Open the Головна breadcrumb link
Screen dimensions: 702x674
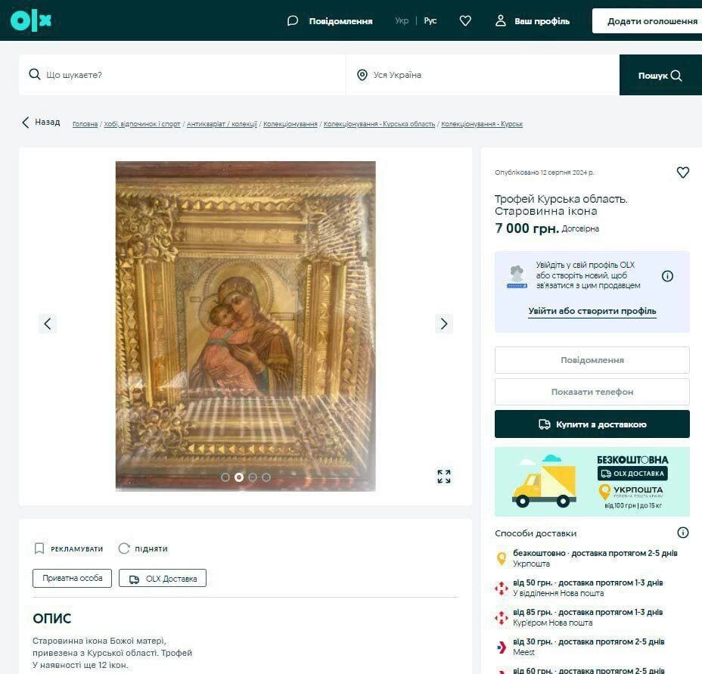click(x=85, y=124)
